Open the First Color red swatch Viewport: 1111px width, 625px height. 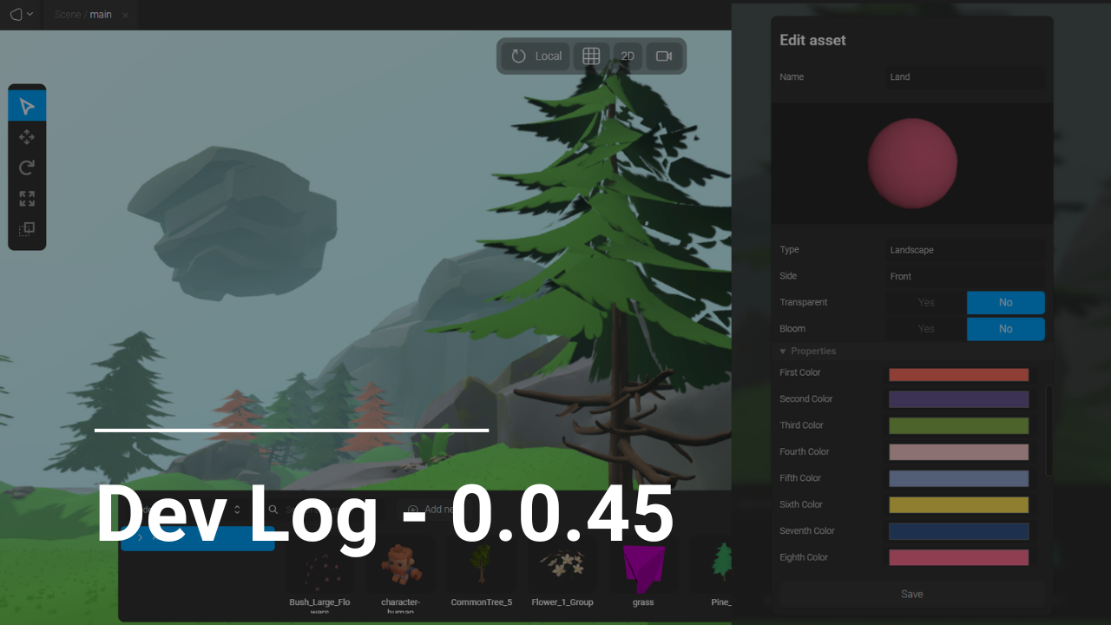958,375
